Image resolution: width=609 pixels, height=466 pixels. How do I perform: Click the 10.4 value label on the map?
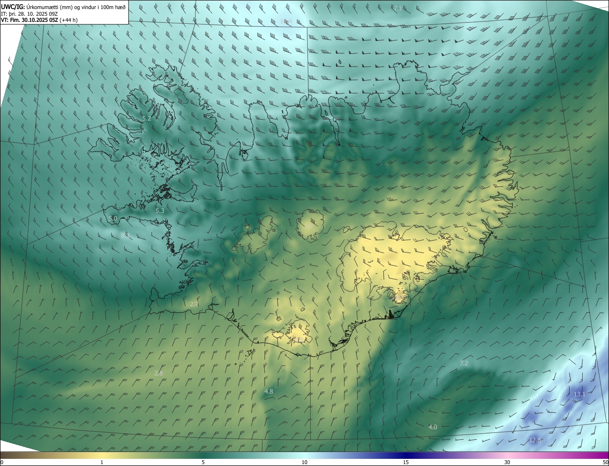pyautogui.click(x=286, y=21)
